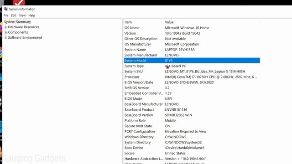Click the Version = "10.0.19041.964" value
This screenshot has width=292, height=164.
point(186,159)
